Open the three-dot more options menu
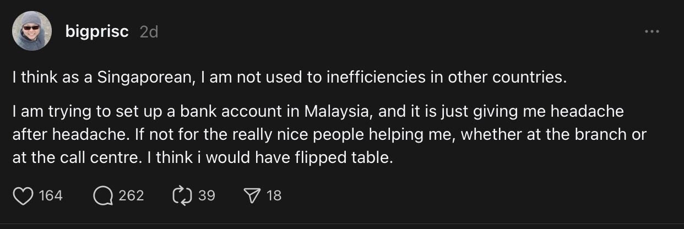The image size is (684, 229). point(652,31)
